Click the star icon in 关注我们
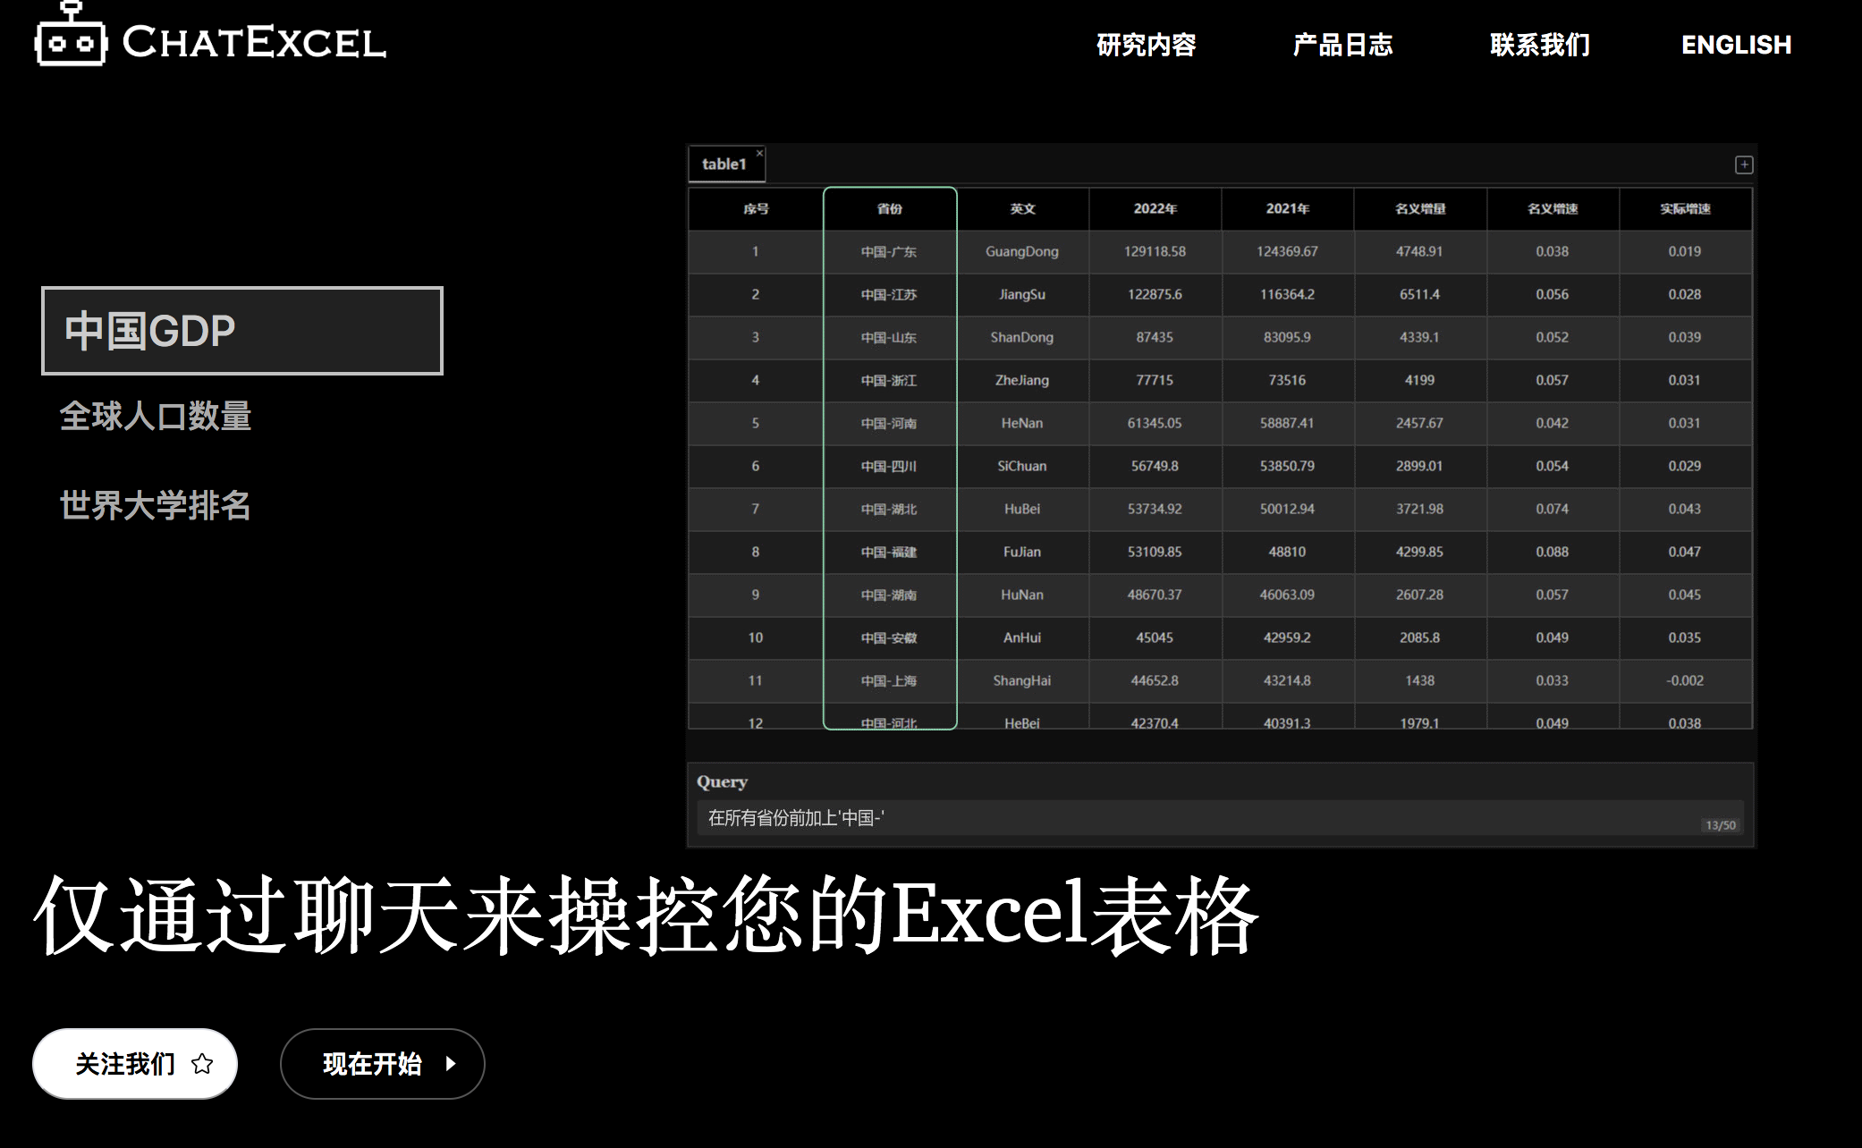 coord(203,1064)
